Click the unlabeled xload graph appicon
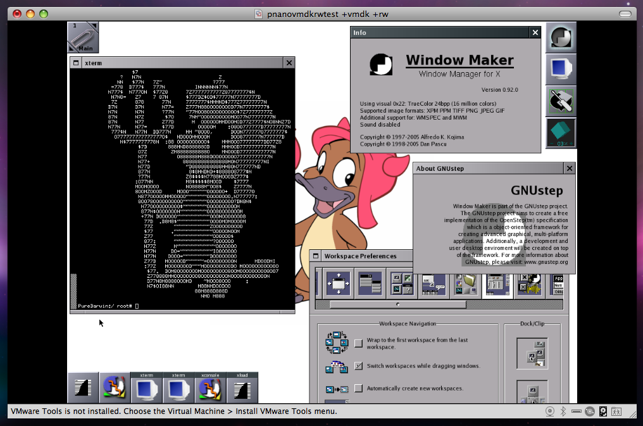Viewport: 643px width, 426px height. 84,387
